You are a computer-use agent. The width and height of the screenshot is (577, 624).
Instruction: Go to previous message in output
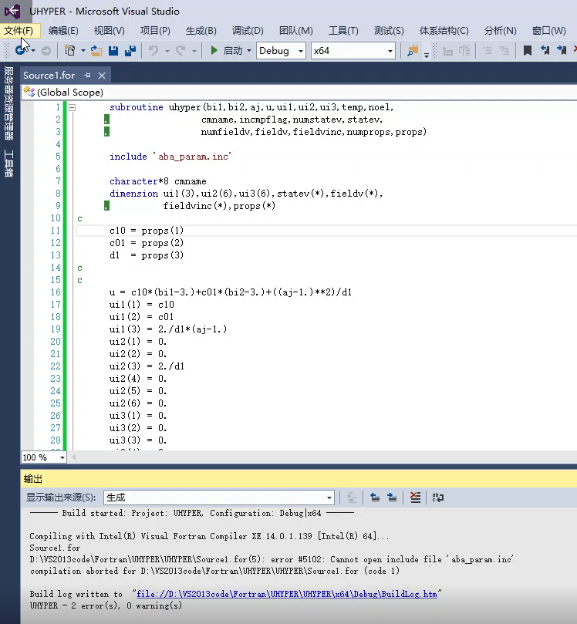375,498
